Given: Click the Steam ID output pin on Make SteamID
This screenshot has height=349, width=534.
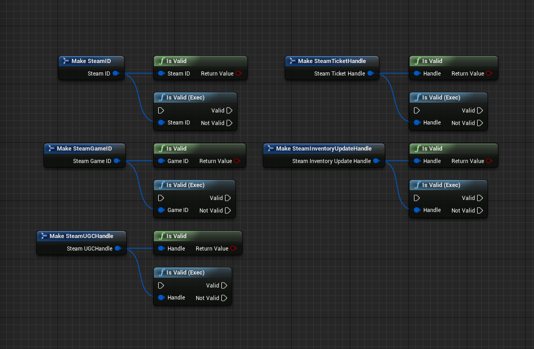Looking at the screenshot, I should [x=116, y=73].
